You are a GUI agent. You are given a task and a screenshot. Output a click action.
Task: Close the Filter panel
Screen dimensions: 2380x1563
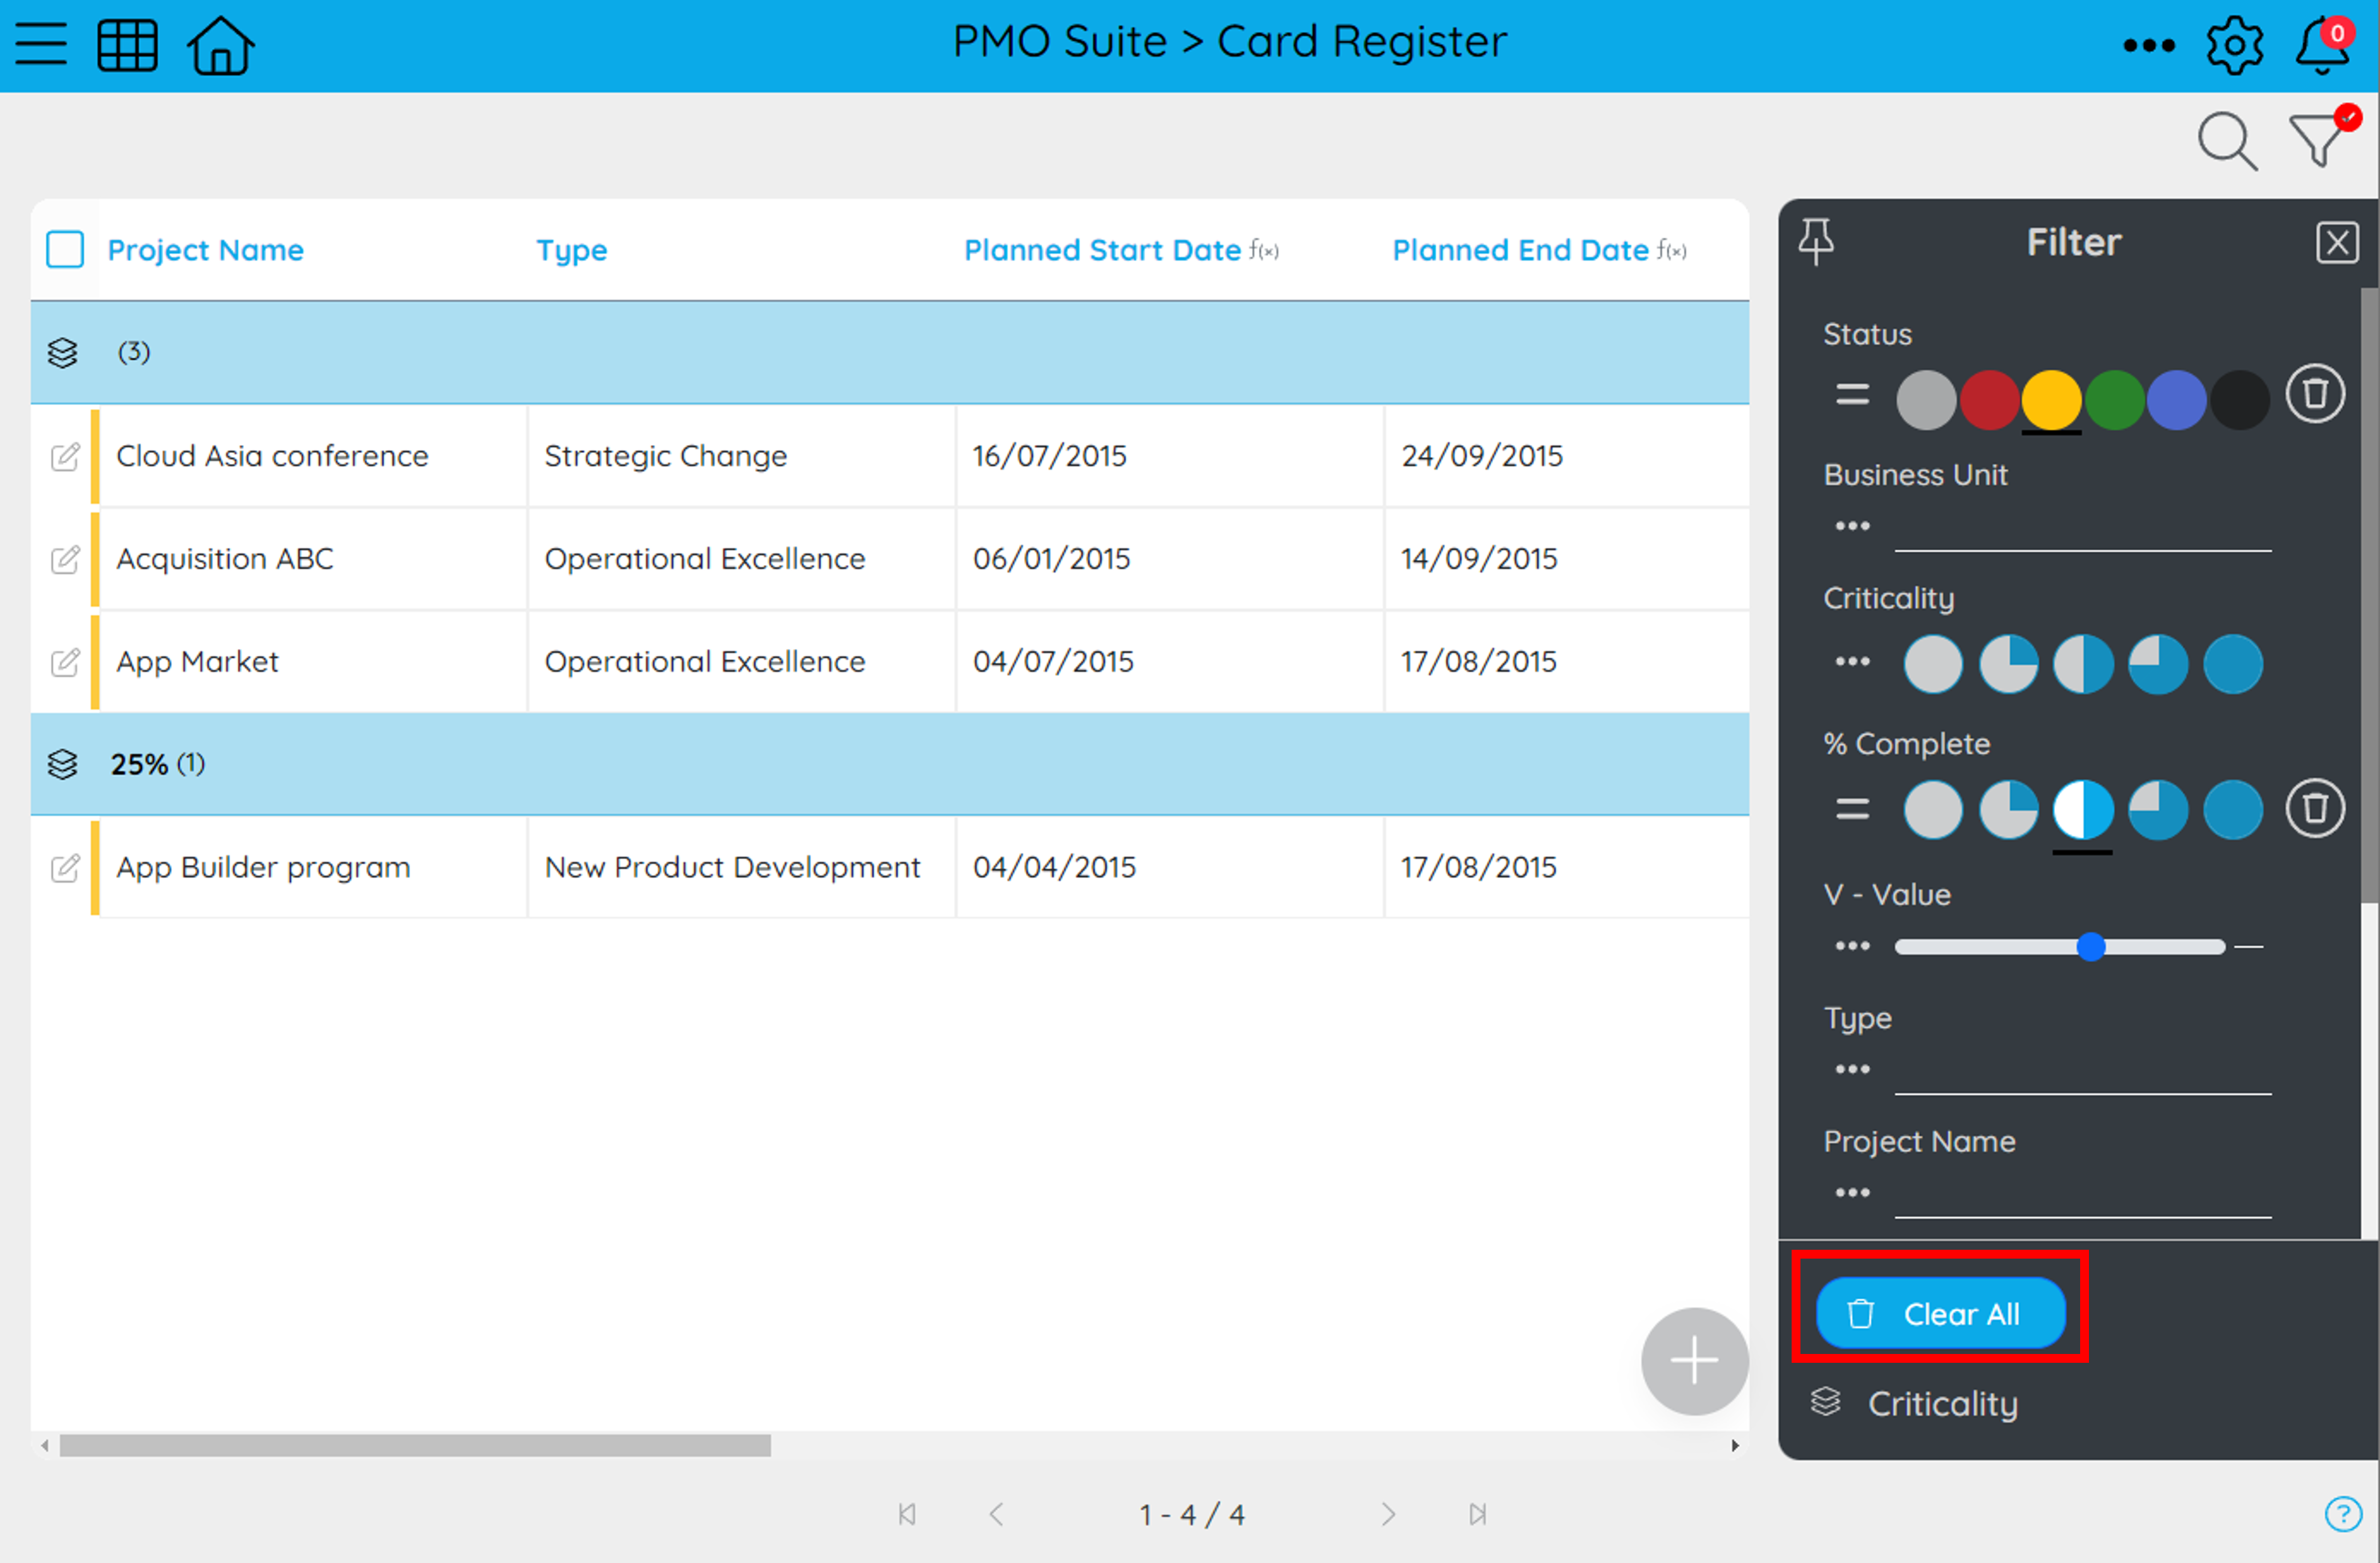tap(2337, 242)
